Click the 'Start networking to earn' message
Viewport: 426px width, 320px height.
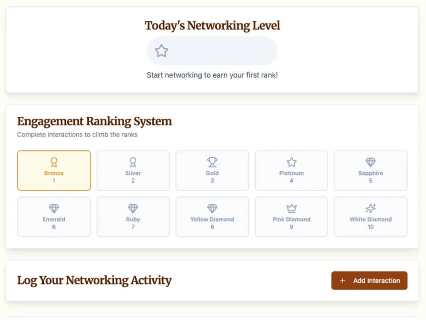point(212,75)
